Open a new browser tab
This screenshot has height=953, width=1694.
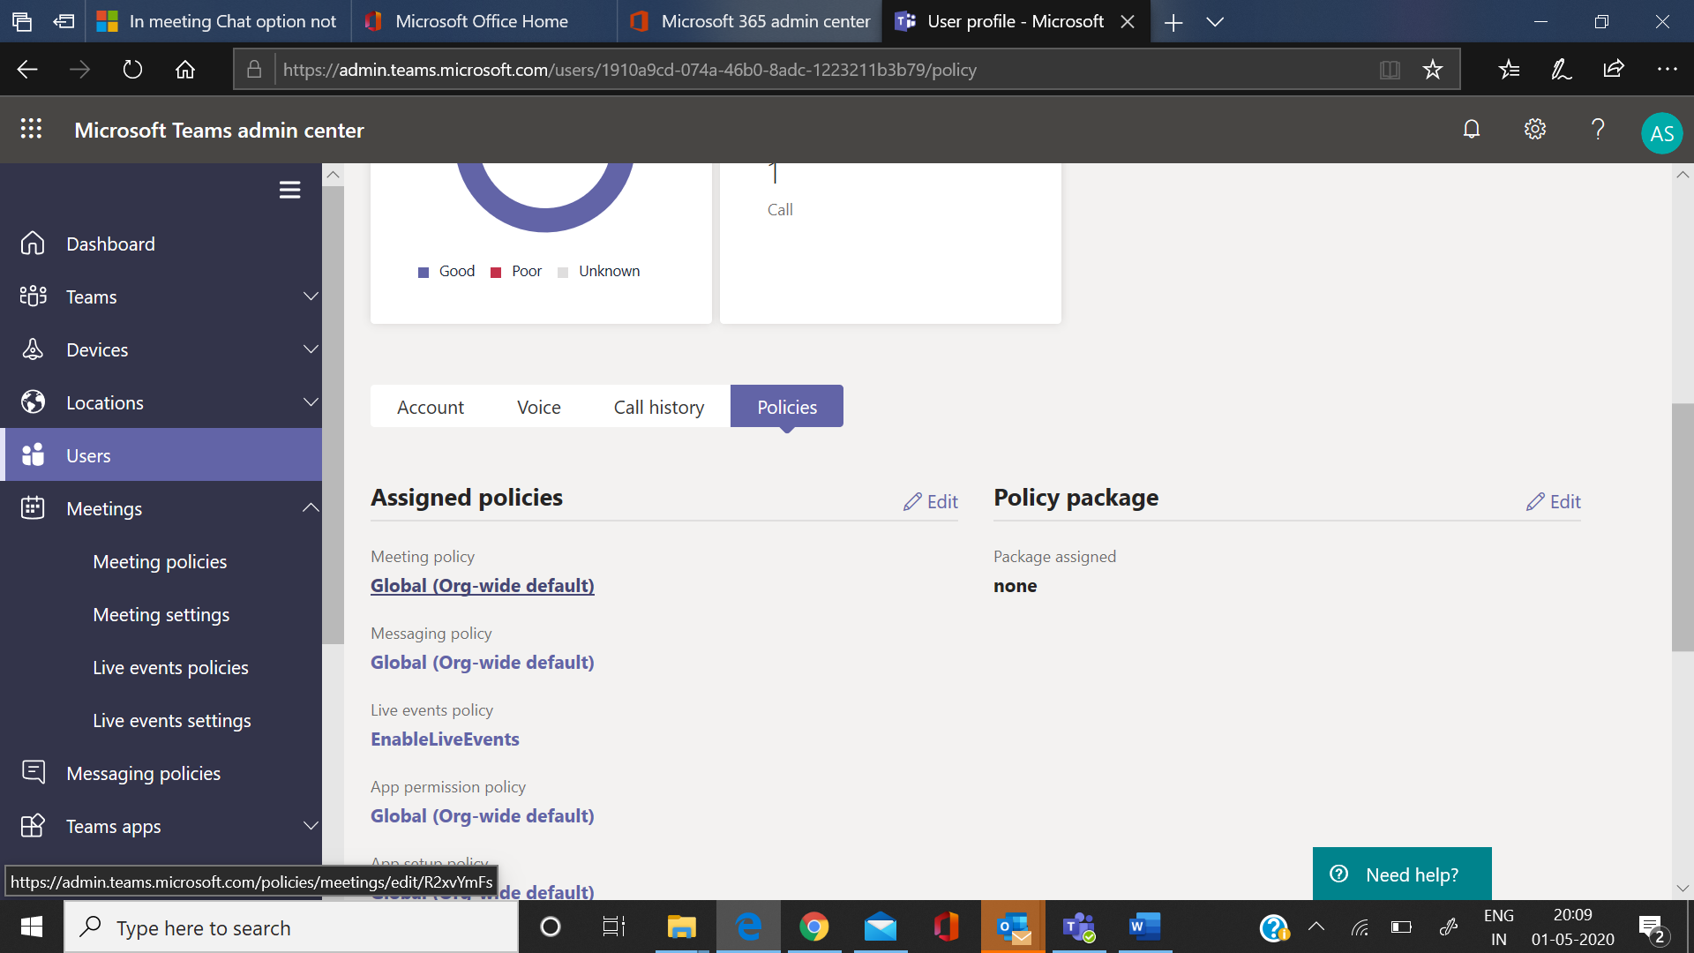click(x=1173, y=22)
